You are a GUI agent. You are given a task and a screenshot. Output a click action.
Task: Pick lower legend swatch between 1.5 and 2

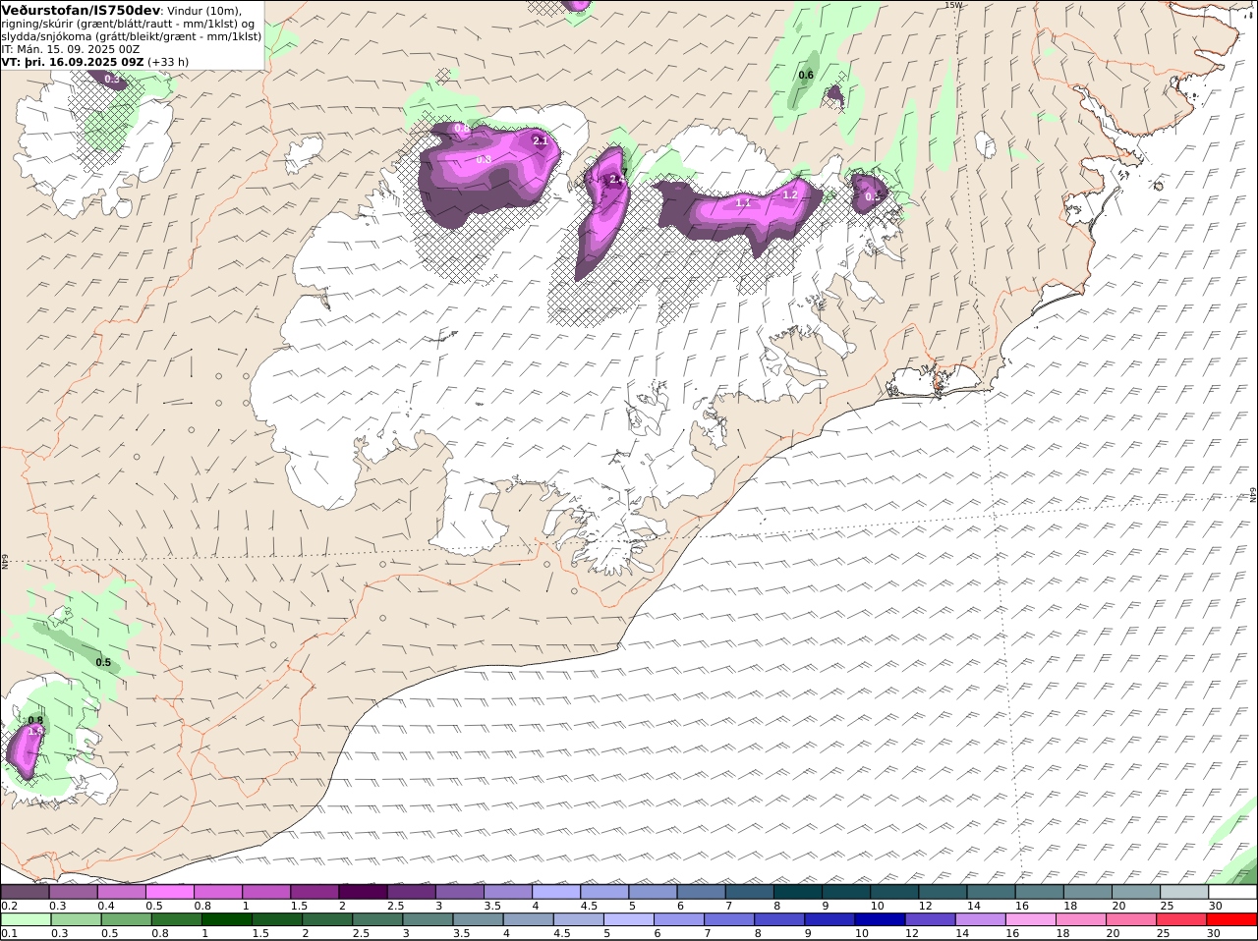tap(276, 919)
